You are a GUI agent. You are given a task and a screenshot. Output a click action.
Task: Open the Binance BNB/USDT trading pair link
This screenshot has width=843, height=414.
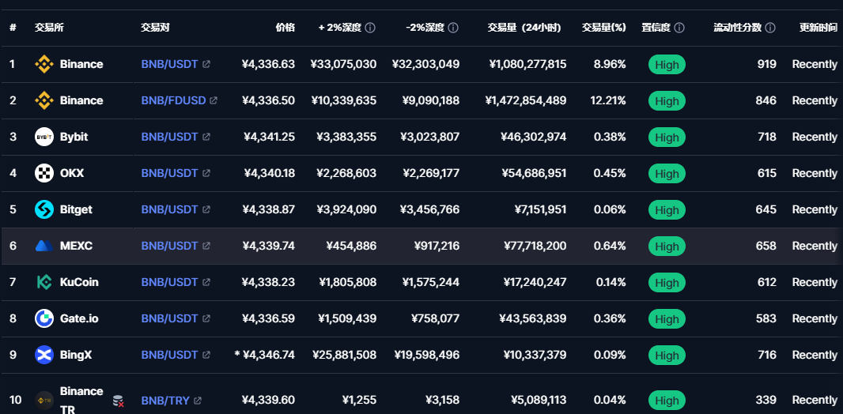[169, 65]
